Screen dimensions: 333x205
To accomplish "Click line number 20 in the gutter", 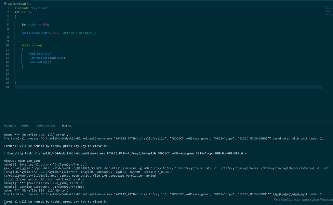I will coord(7,87).
